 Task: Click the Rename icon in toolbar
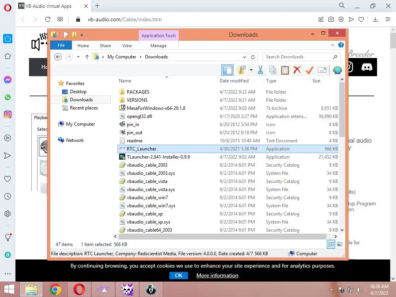pos(322,70)
